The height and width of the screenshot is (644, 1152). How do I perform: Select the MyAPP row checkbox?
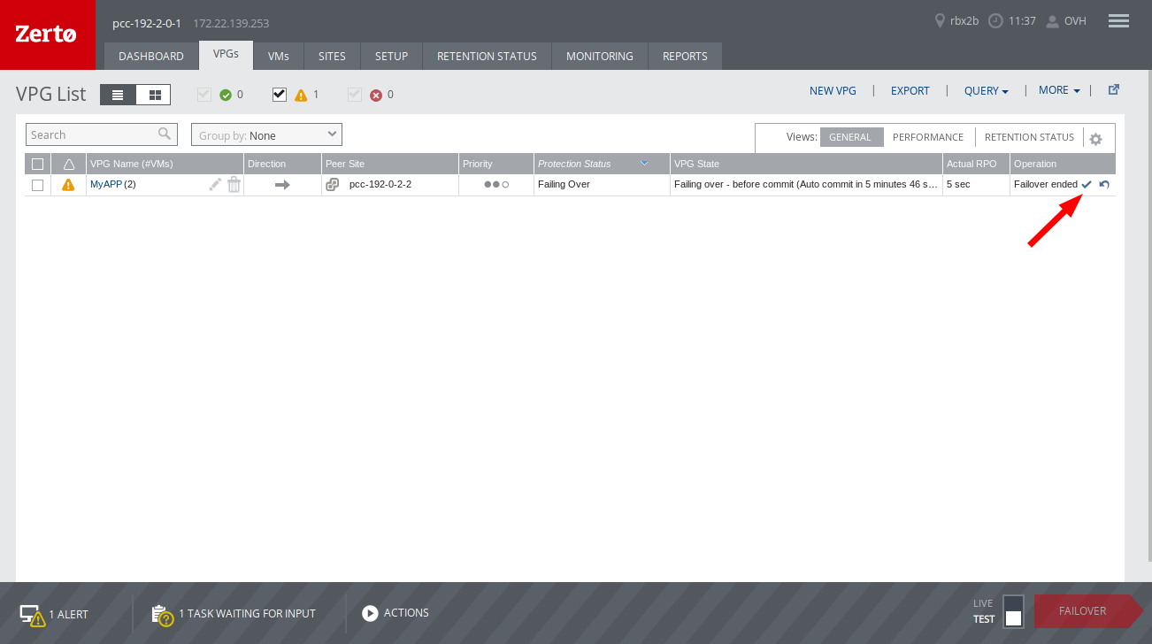[x=36, y=184]
